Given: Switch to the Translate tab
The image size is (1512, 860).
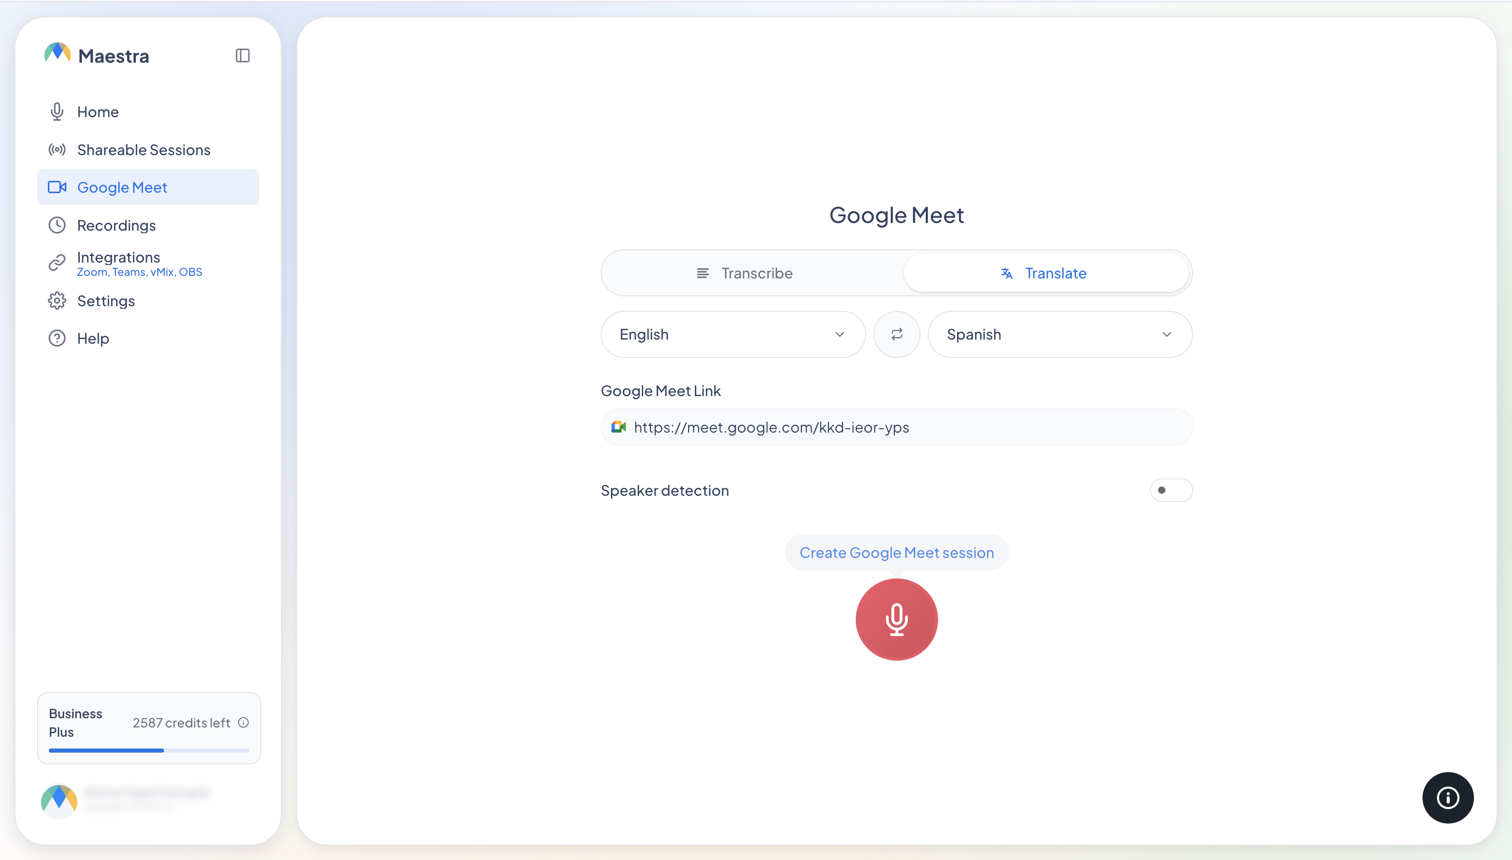Looking at the screenshot, I should coord(1046,273).
